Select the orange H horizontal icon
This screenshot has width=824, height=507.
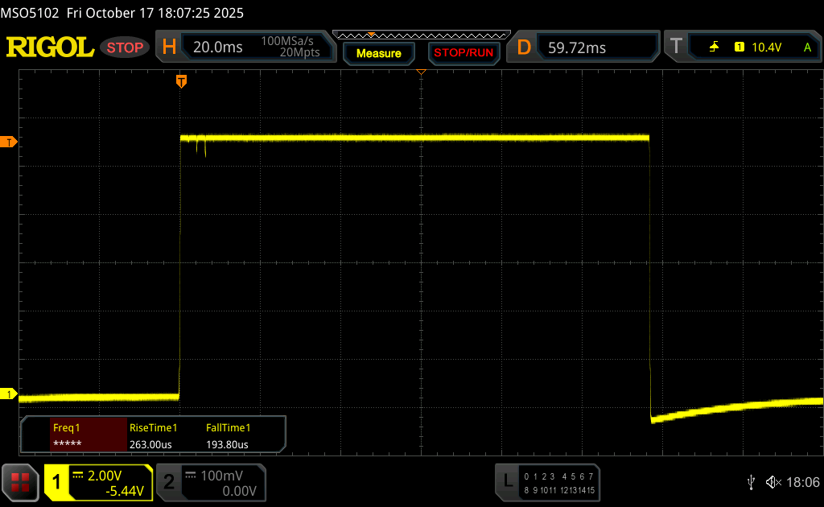[x=169, y=47]
